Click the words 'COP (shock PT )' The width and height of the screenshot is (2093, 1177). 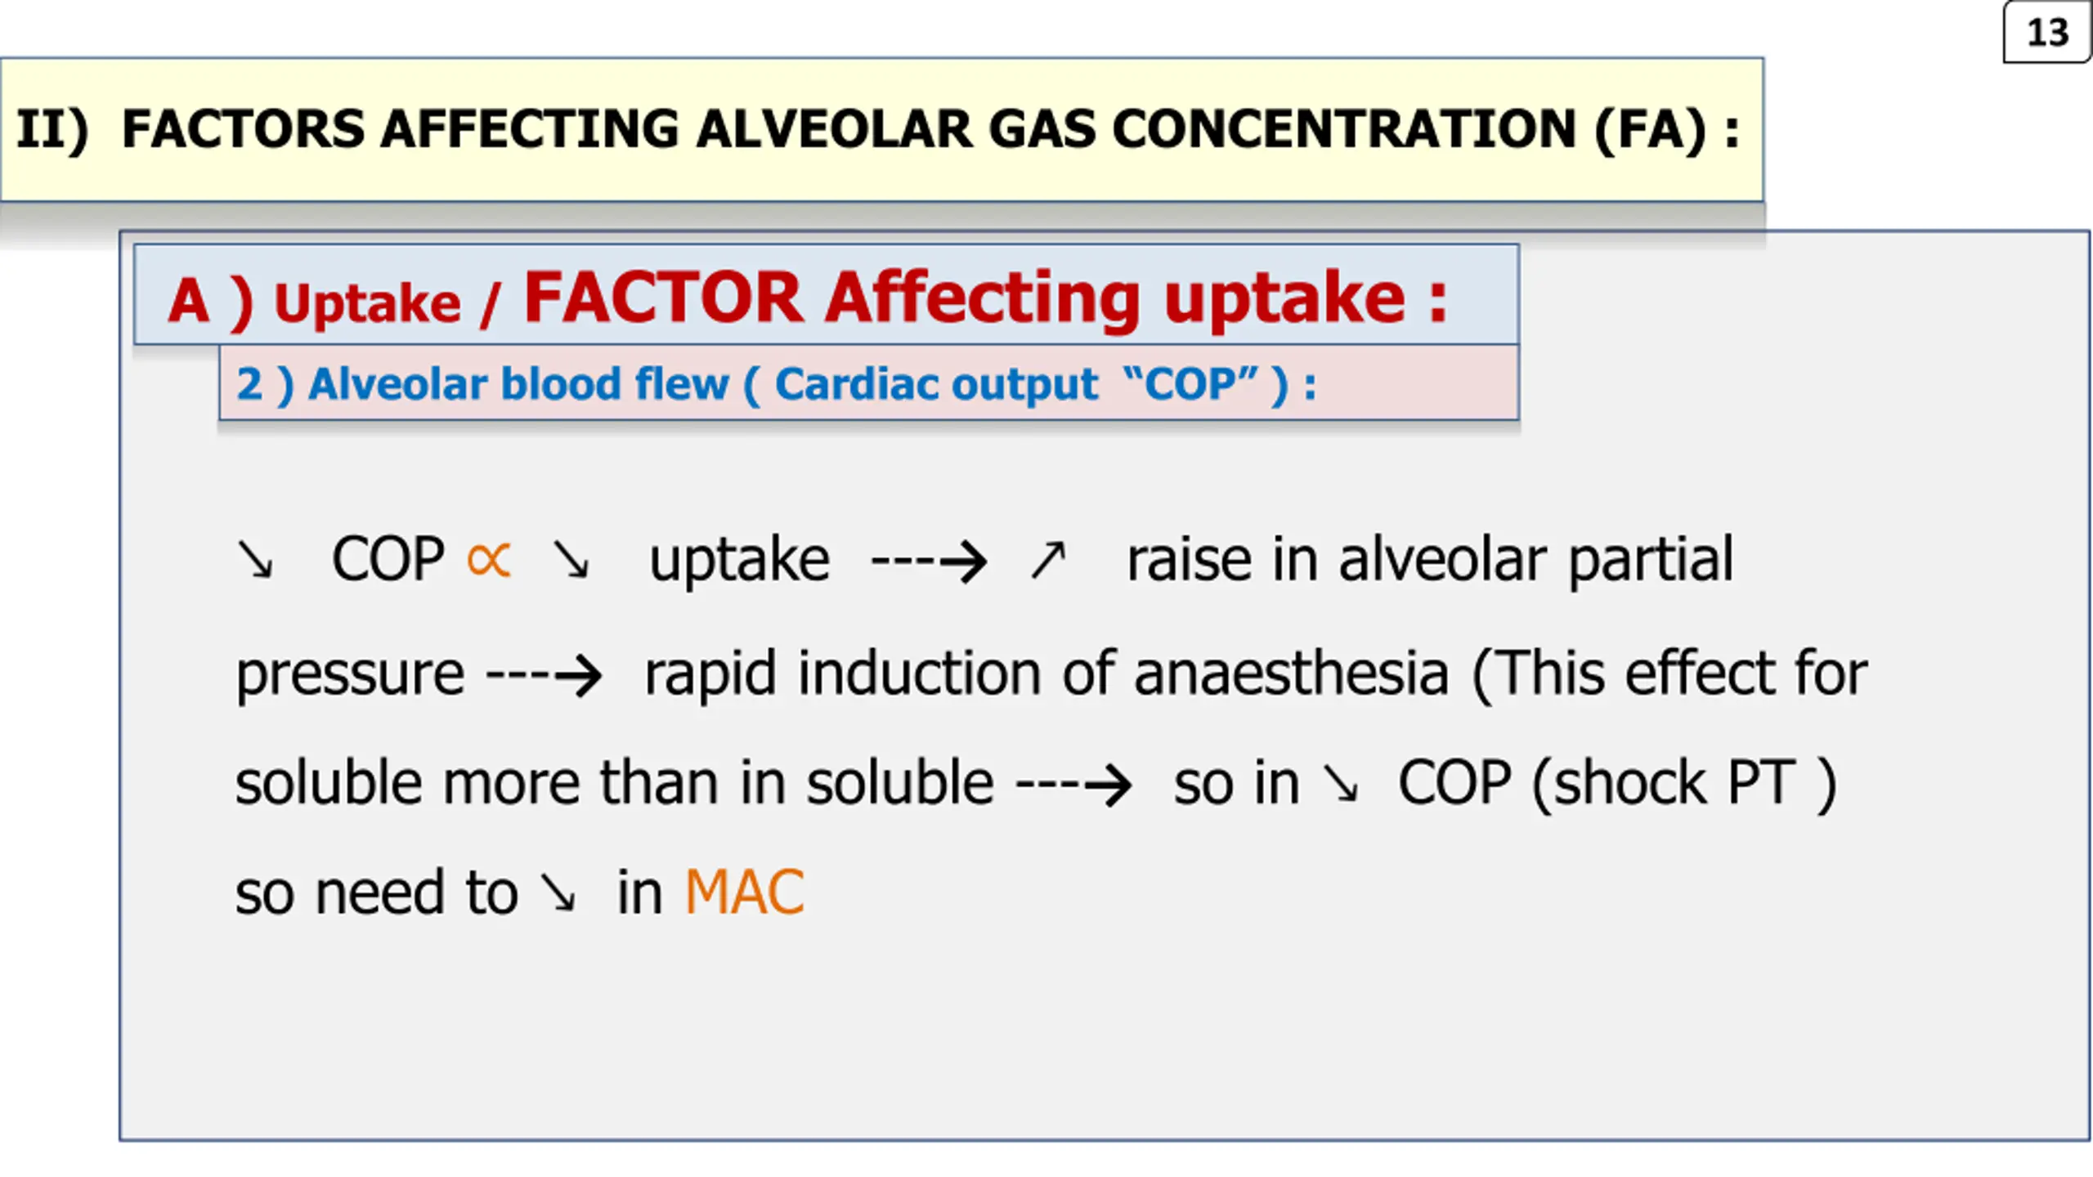click(x=1618, y=785)
